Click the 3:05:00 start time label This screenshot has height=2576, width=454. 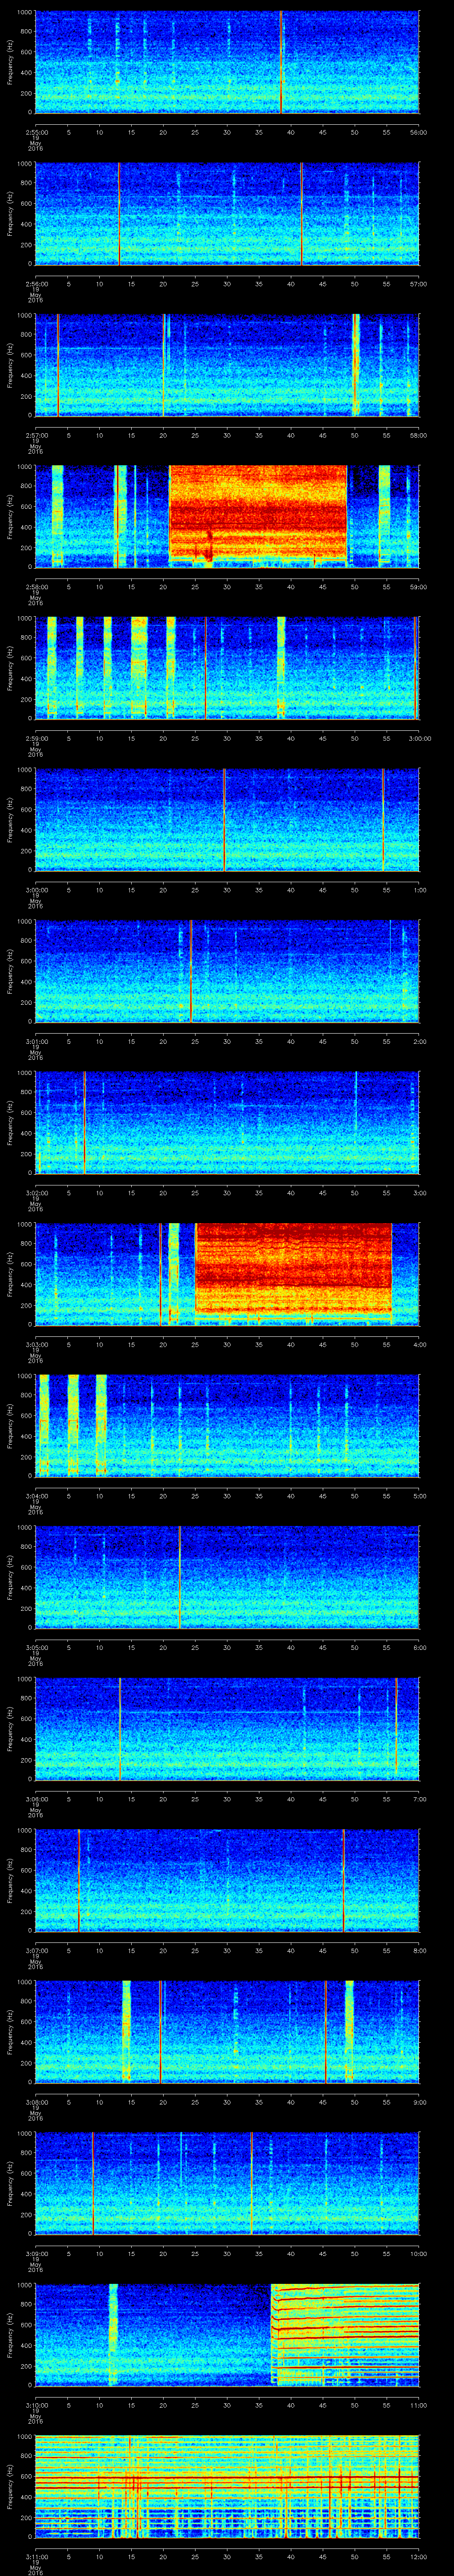pos(36,1647)
